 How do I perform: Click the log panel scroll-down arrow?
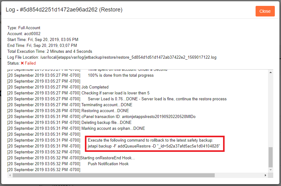point(270,170)
